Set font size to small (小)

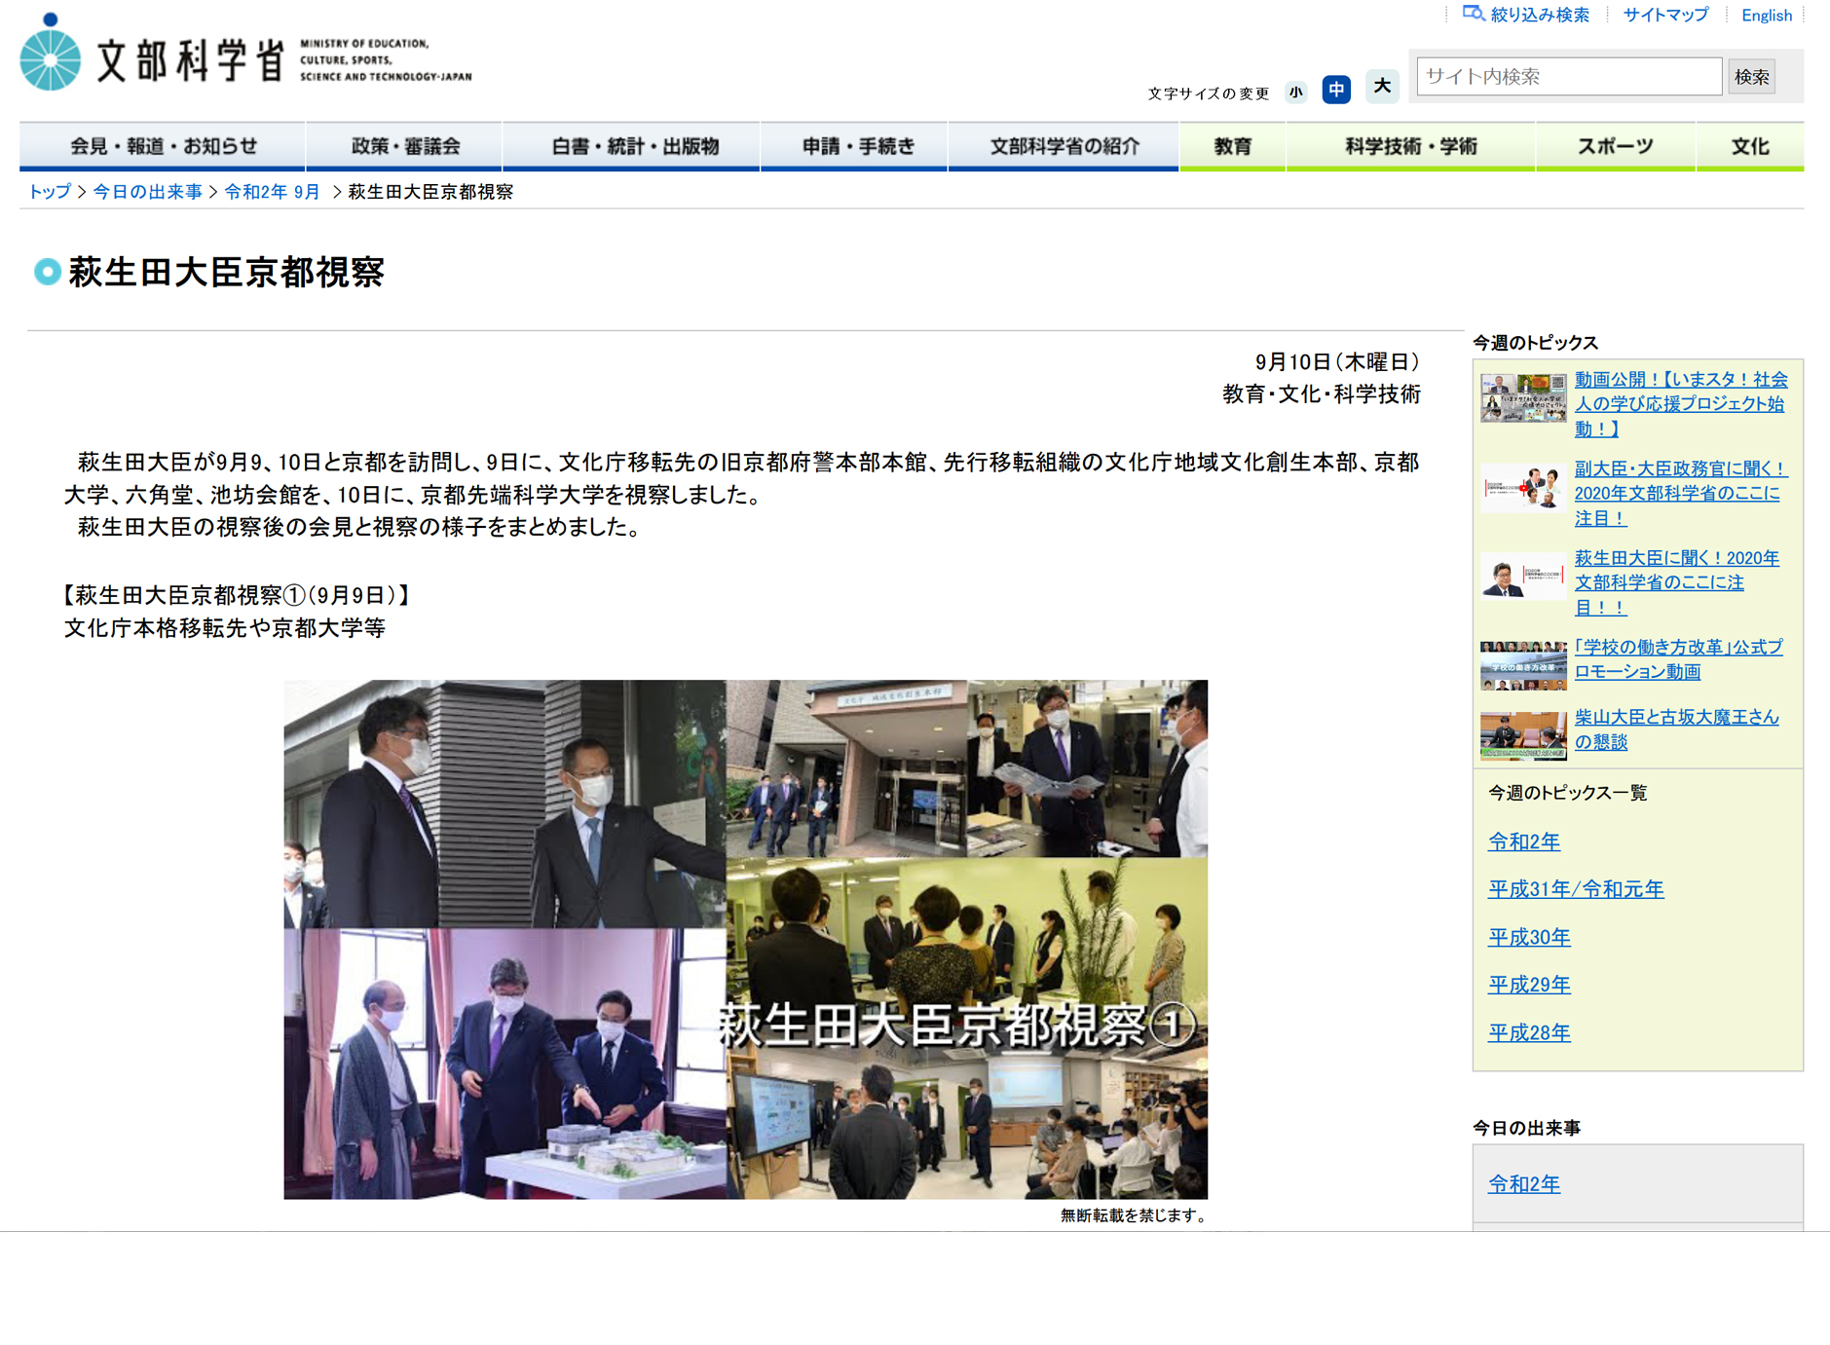click(1295, 93)
